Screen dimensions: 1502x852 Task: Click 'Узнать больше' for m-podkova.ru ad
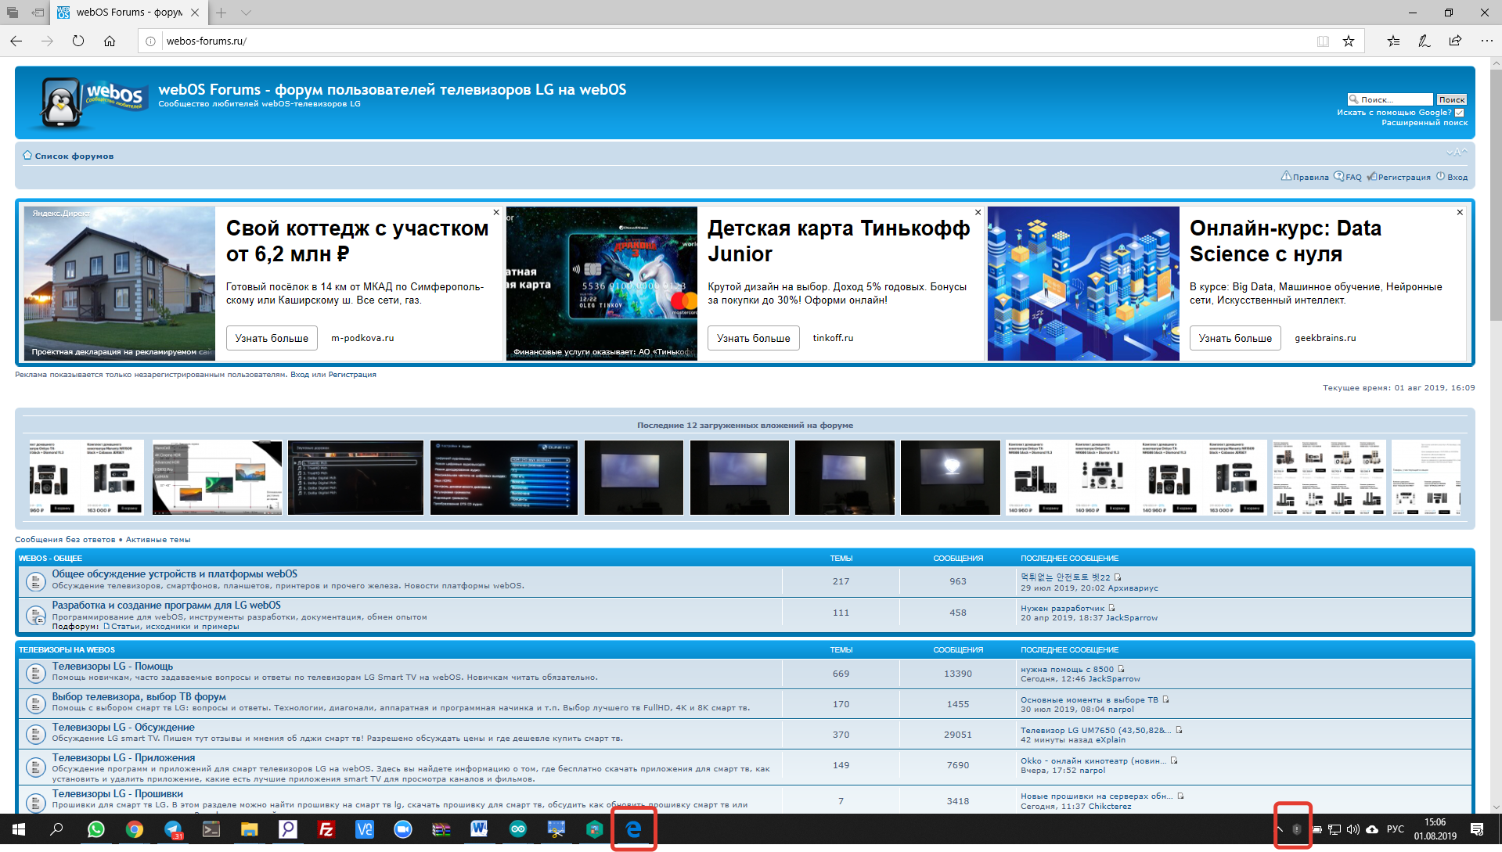tap(272, 338)
